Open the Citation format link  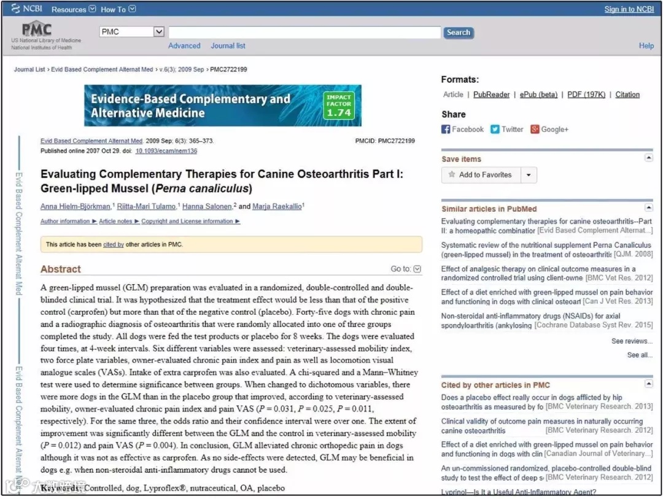[x=627, y=95]
